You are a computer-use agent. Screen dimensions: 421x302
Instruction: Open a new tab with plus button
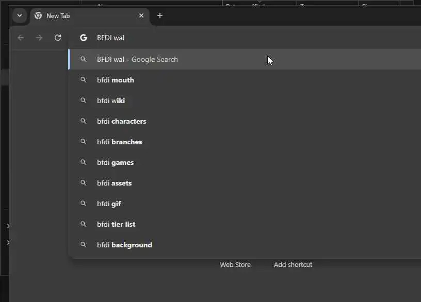(x=160, y=15)
